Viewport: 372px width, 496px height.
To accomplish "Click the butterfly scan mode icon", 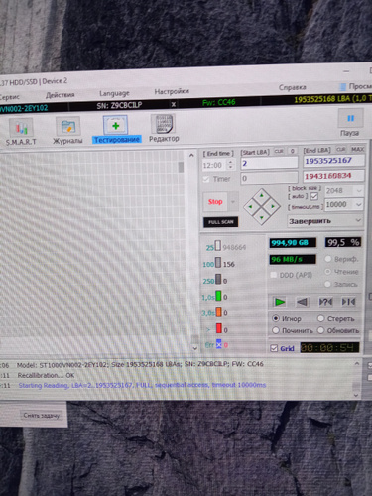I will click(348, 302).
